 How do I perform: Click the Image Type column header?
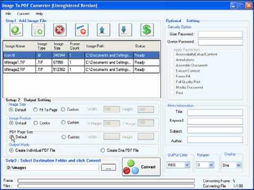[44, 46]
